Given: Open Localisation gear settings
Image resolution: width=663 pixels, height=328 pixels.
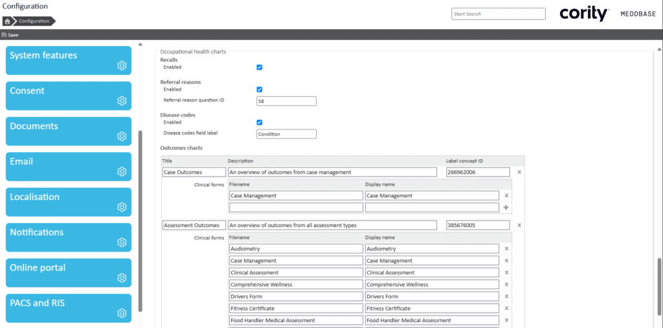Looking at the screenshot, I should tap(122, 206).
